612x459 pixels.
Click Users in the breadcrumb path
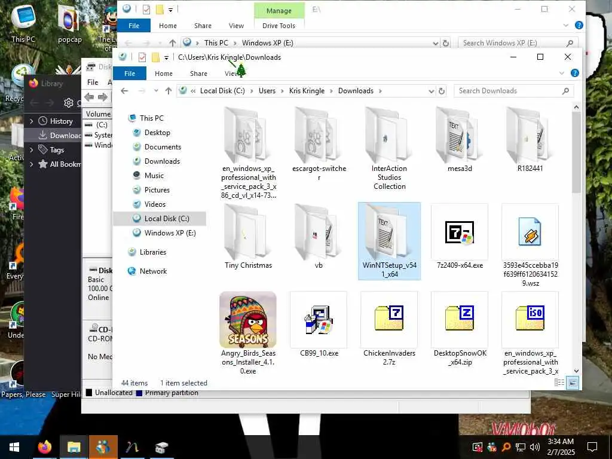click(267, 91)
